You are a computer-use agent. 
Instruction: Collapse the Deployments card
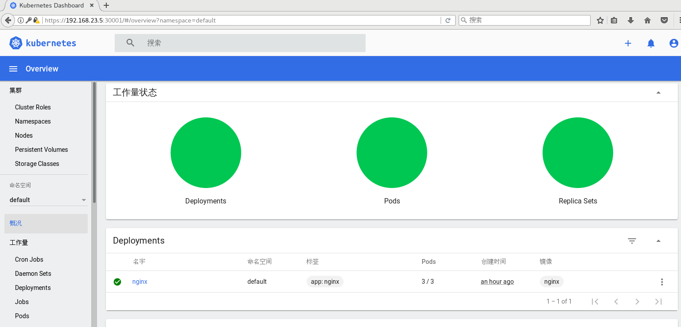(659, 241)
